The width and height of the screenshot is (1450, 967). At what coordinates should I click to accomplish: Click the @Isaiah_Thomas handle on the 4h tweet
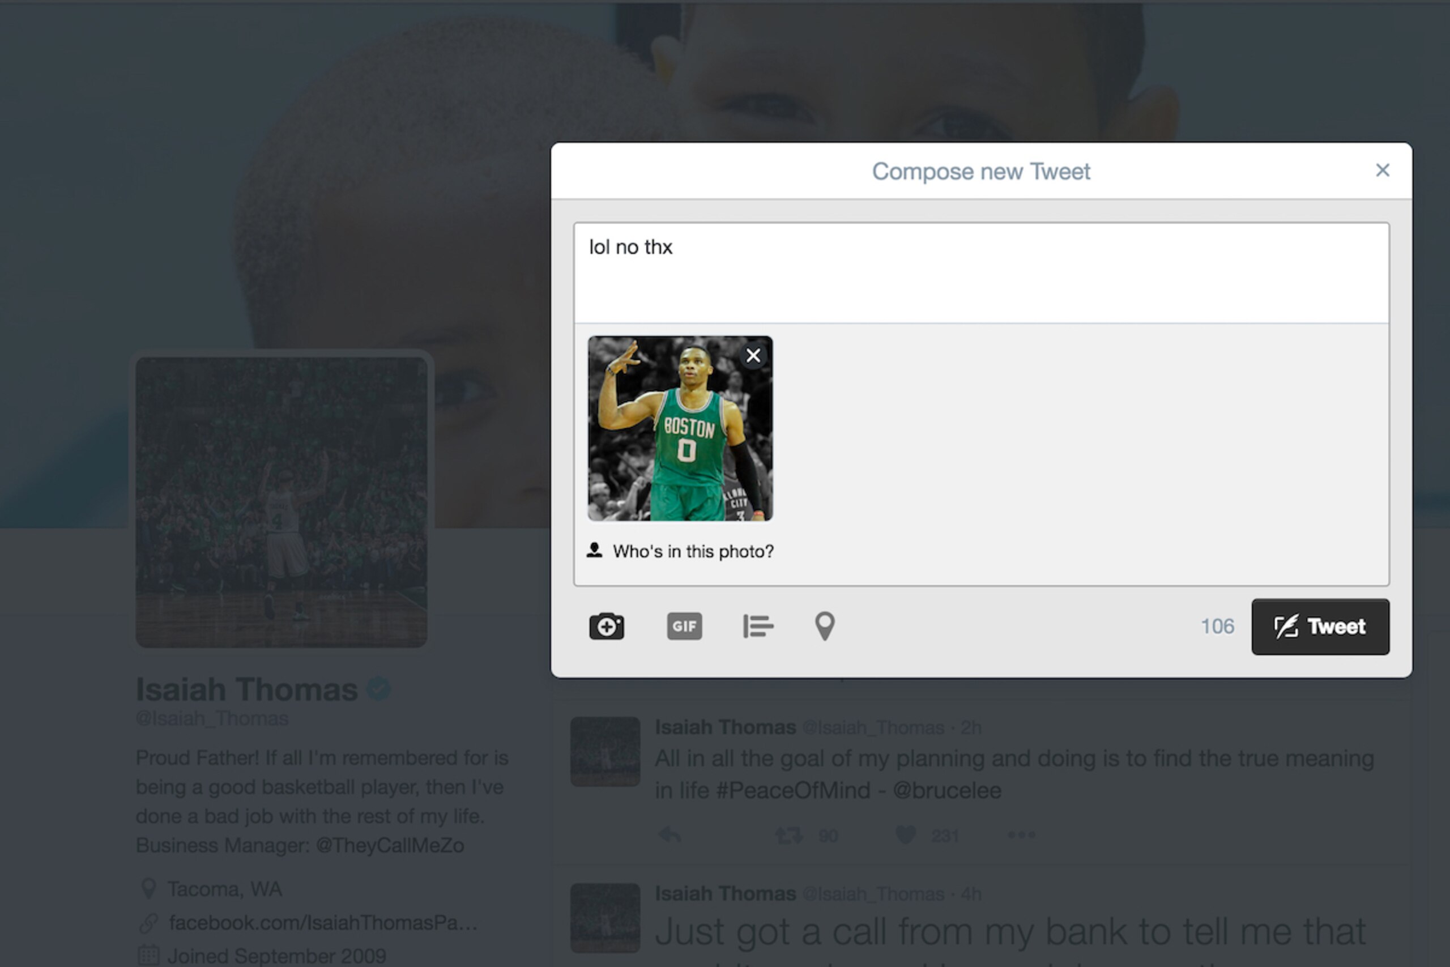pos(873,894)
